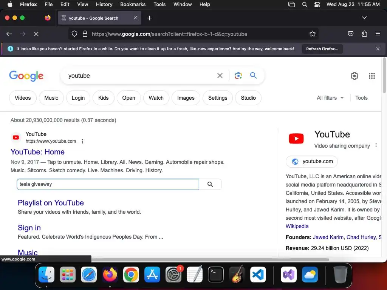Click the Google logo

[x=26, y=76]
